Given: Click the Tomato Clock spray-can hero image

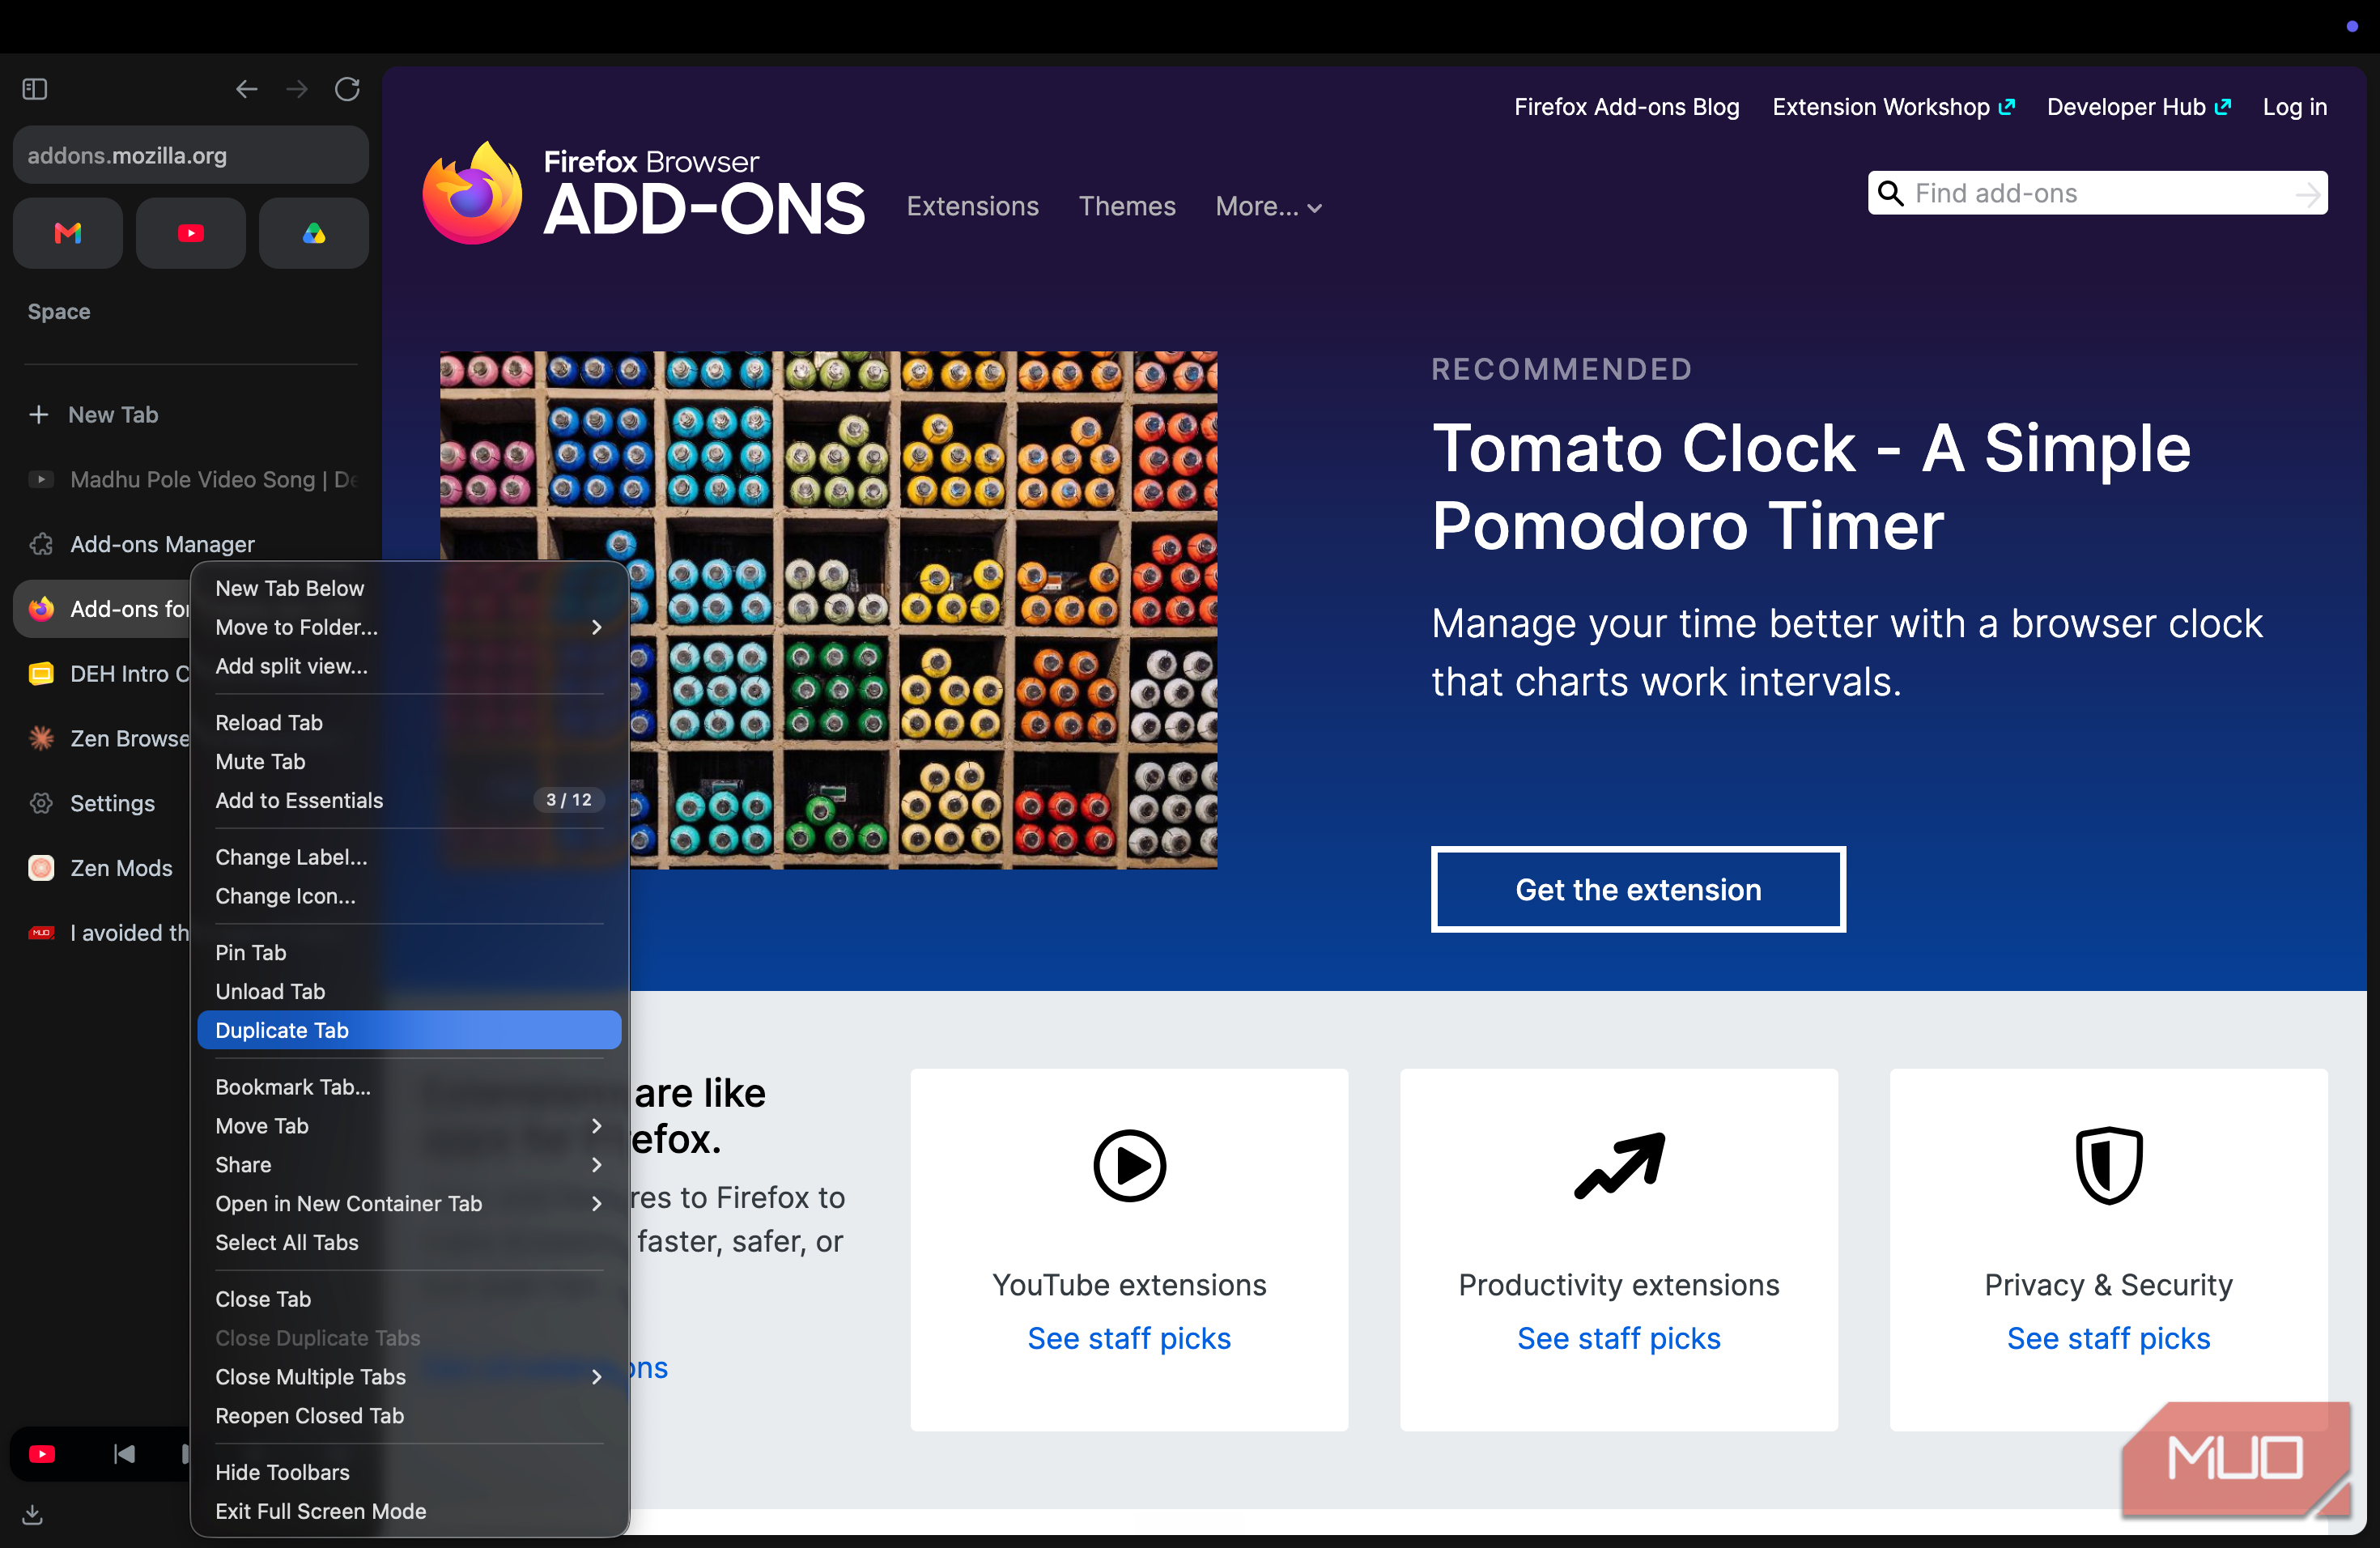Looking at the screenshot, I should point(829,610).
